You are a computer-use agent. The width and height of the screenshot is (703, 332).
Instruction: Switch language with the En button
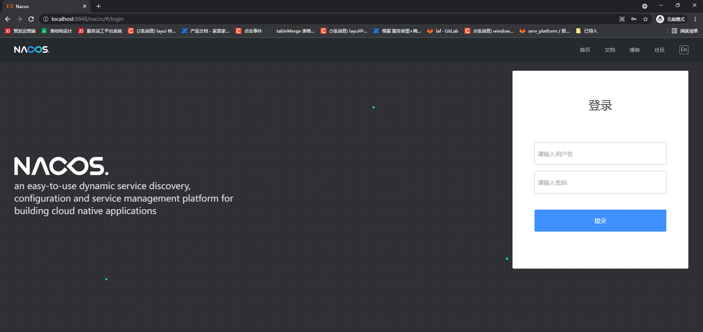(x=684, y=50)
